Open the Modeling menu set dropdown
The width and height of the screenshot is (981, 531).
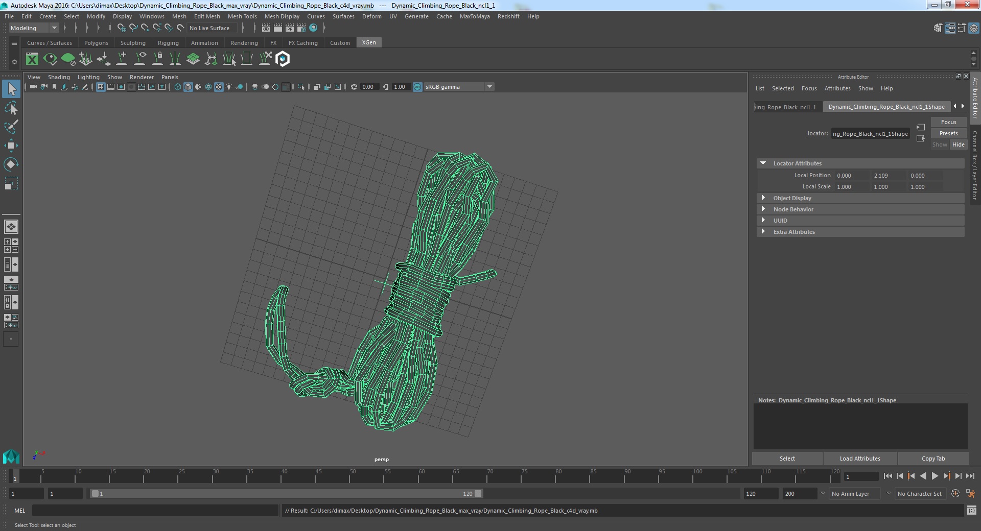[34, 28]
